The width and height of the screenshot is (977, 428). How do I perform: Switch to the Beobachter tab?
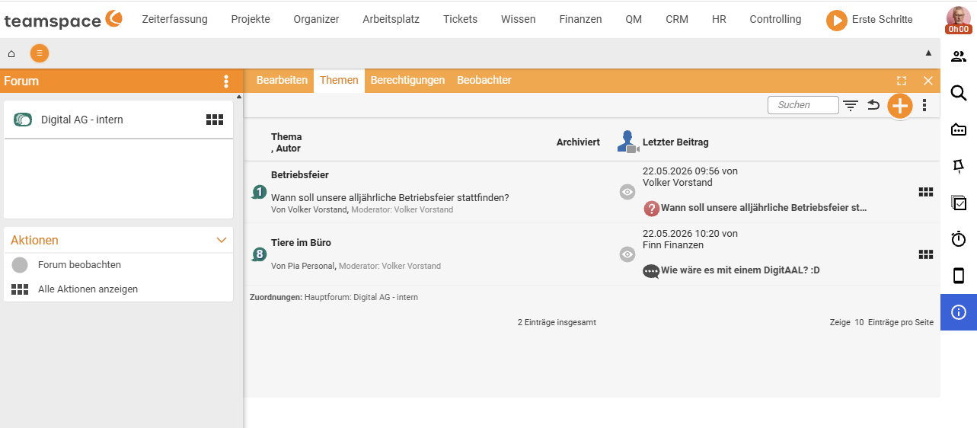point(484,80)
